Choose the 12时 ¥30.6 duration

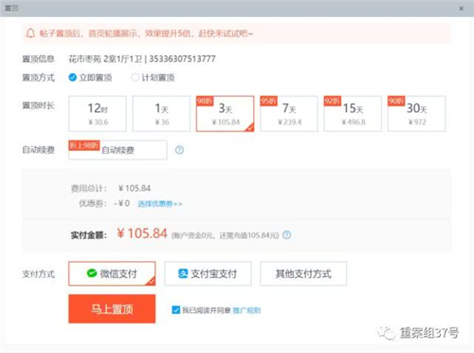tap(98, 114)
